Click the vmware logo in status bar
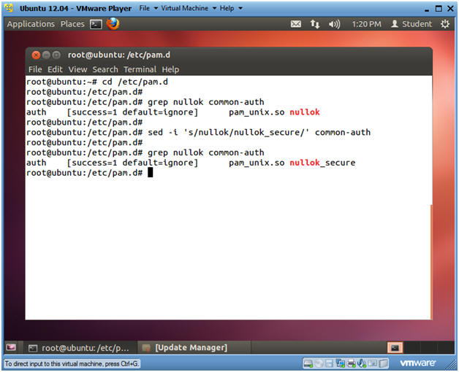The height and width of the screenshot is (372, 459). [x=418, y=363]
